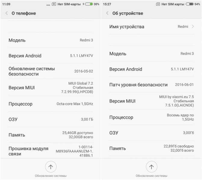
Task: Go back from Об устройстве screen
Action: [x=107, y=13]
